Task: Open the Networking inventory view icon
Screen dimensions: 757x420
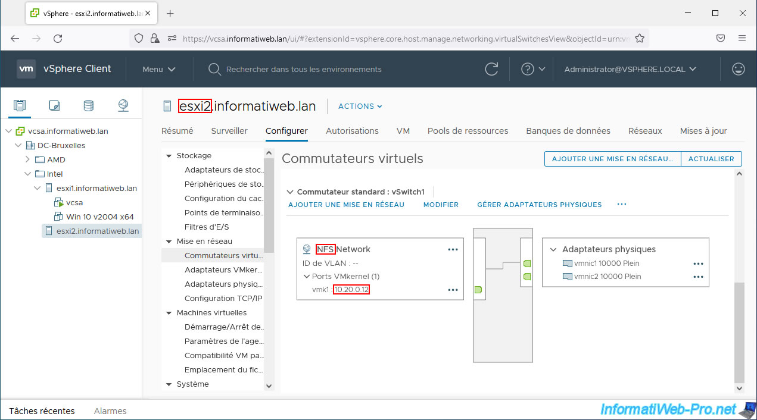Action: click(123, 106)
